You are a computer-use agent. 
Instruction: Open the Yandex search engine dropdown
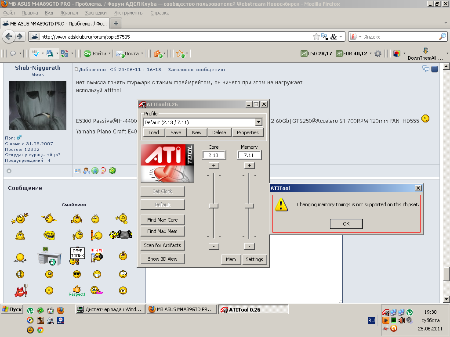click(360, 37)
